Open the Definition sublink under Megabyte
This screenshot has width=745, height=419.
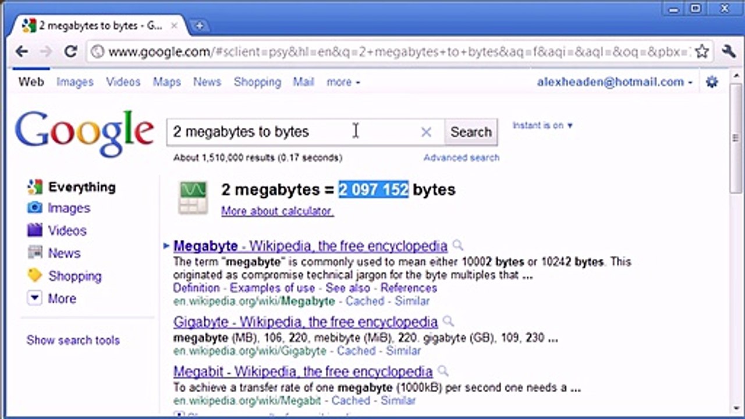(x=197, y=288)
